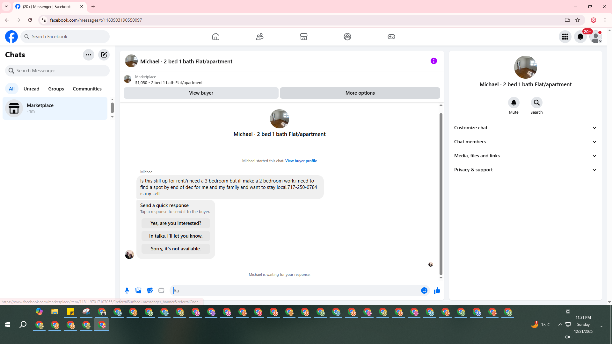This screenshot has width=612, height=344.
Task: Send a thumbs-up like
Action: pos(437,290)
